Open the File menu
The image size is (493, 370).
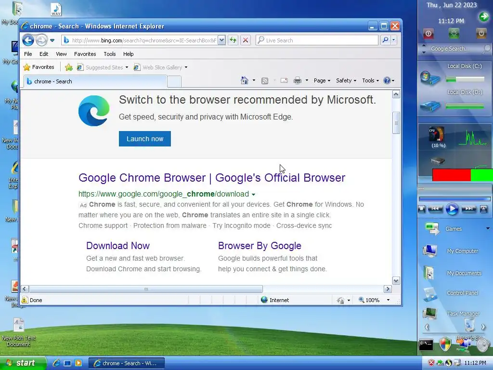[x=28, y=54]
